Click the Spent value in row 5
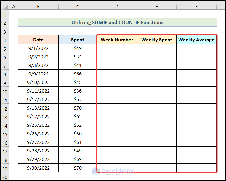The width and height of the screenshot is (226, 181). tap(78, 48)
